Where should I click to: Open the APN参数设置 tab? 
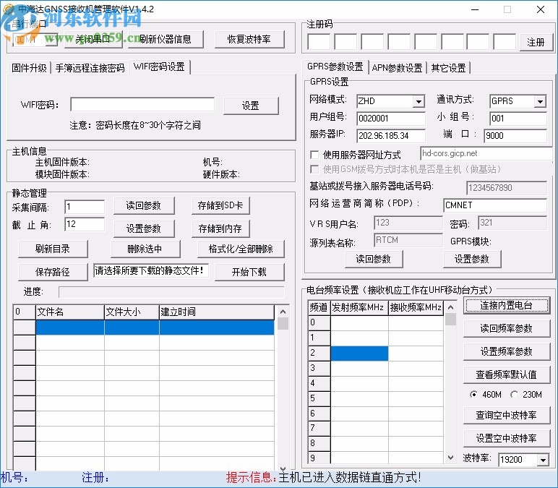397,68
